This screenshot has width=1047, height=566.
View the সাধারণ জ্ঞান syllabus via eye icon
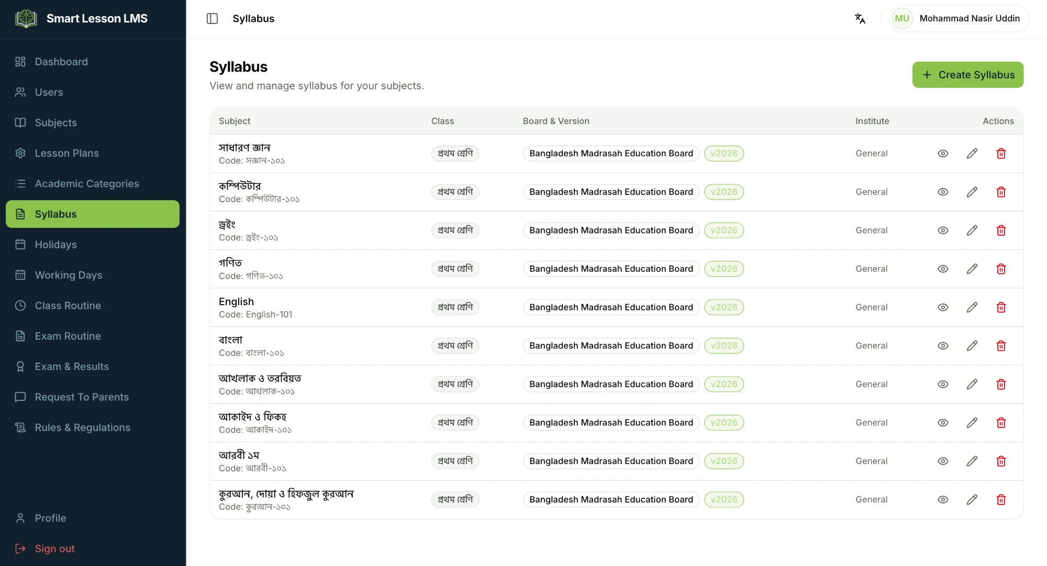[x=943, y=153]
